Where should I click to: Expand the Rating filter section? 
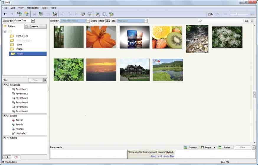point(4,138)
